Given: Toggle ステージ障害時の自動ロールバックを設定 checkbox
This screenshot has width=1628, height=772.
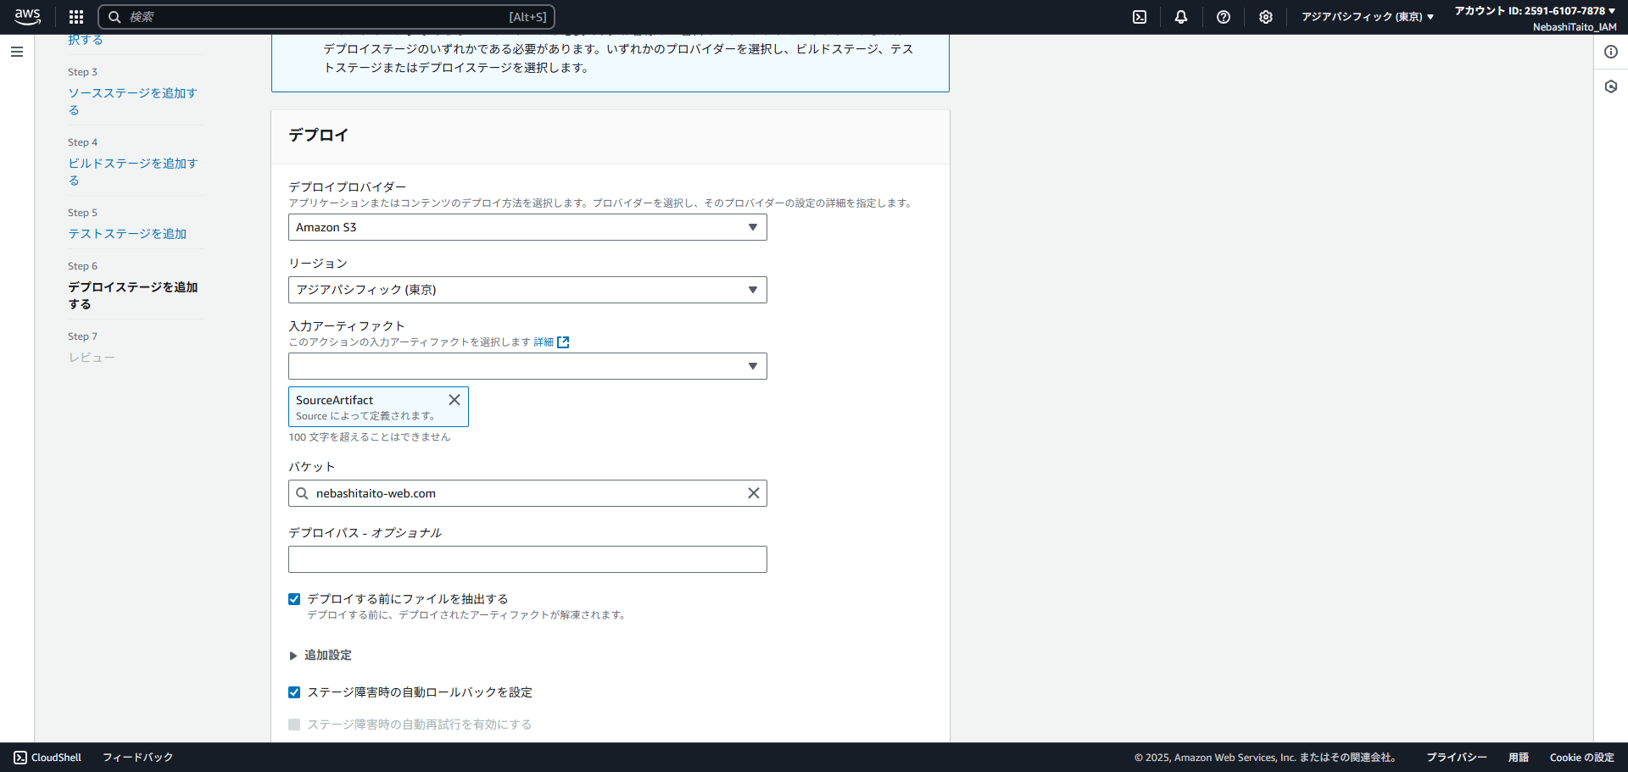Looking at the screenshot, I should click(294, 692).
